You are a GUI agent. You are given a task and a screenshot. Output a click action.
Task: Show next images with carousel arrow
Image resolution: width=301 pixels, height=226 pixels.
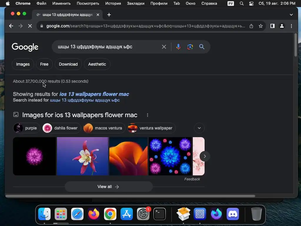(x=205, y=156)
